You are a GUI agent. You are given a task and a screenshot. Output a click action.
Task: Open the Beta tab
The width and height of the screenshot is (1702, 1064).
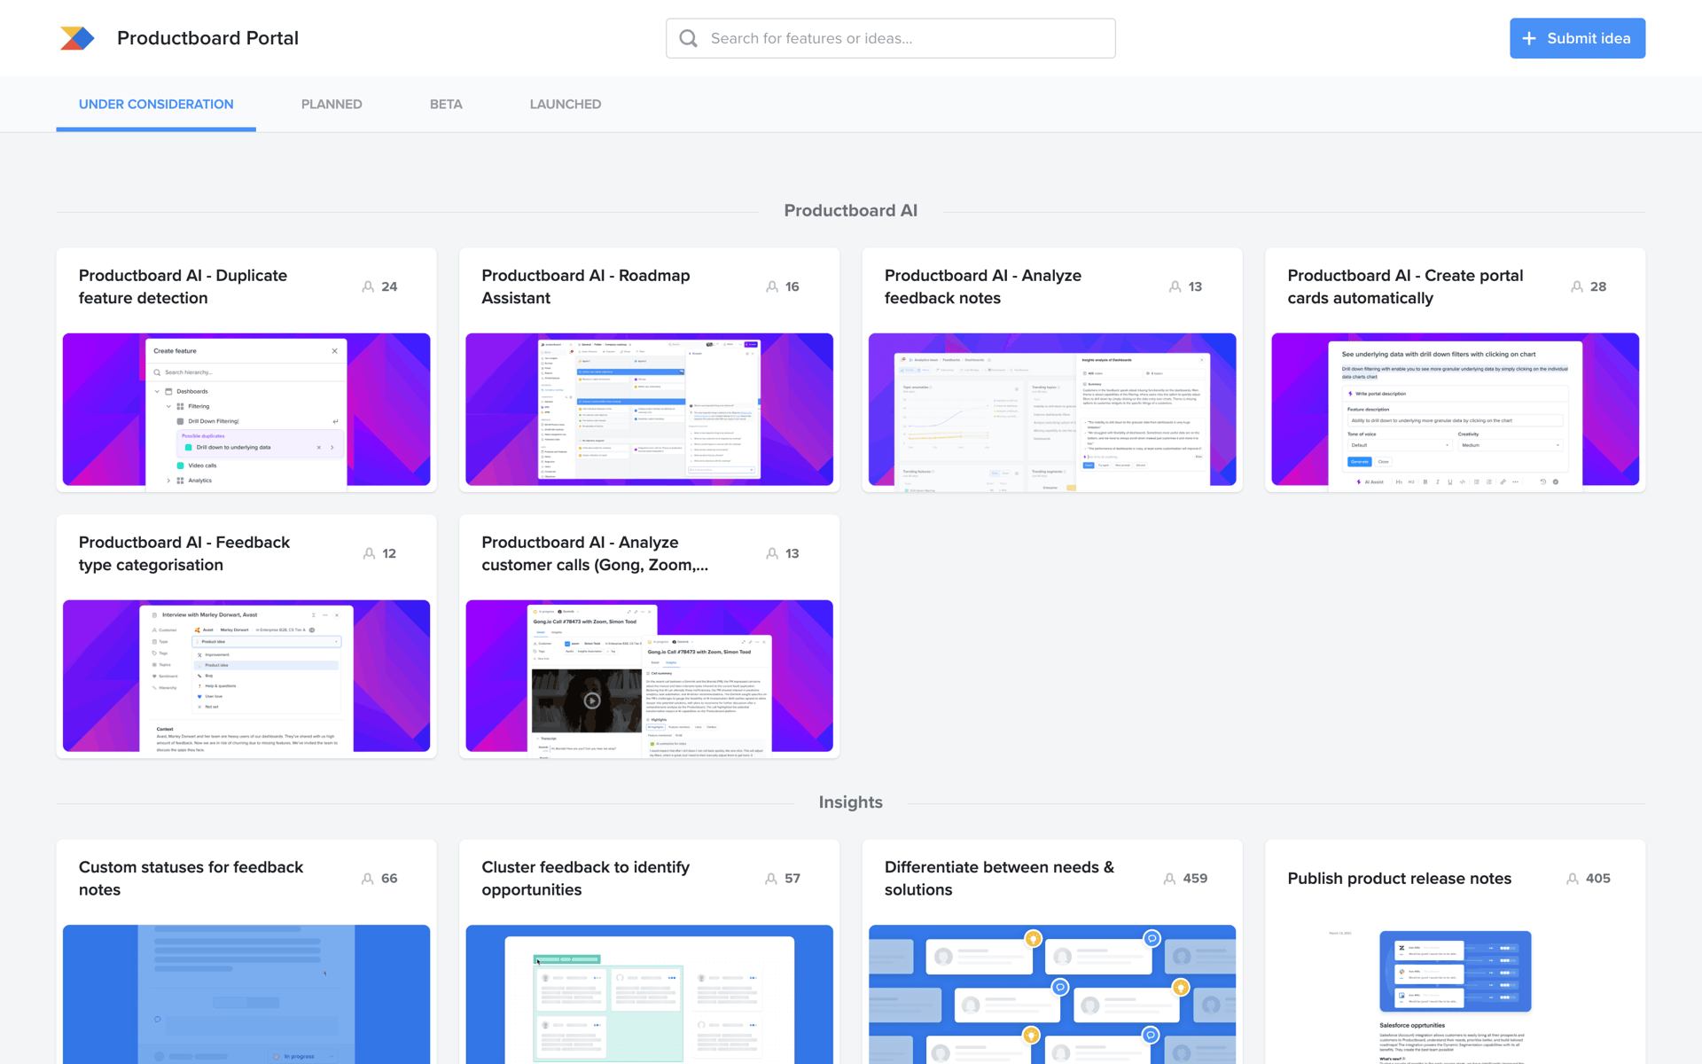coord(446,105)
